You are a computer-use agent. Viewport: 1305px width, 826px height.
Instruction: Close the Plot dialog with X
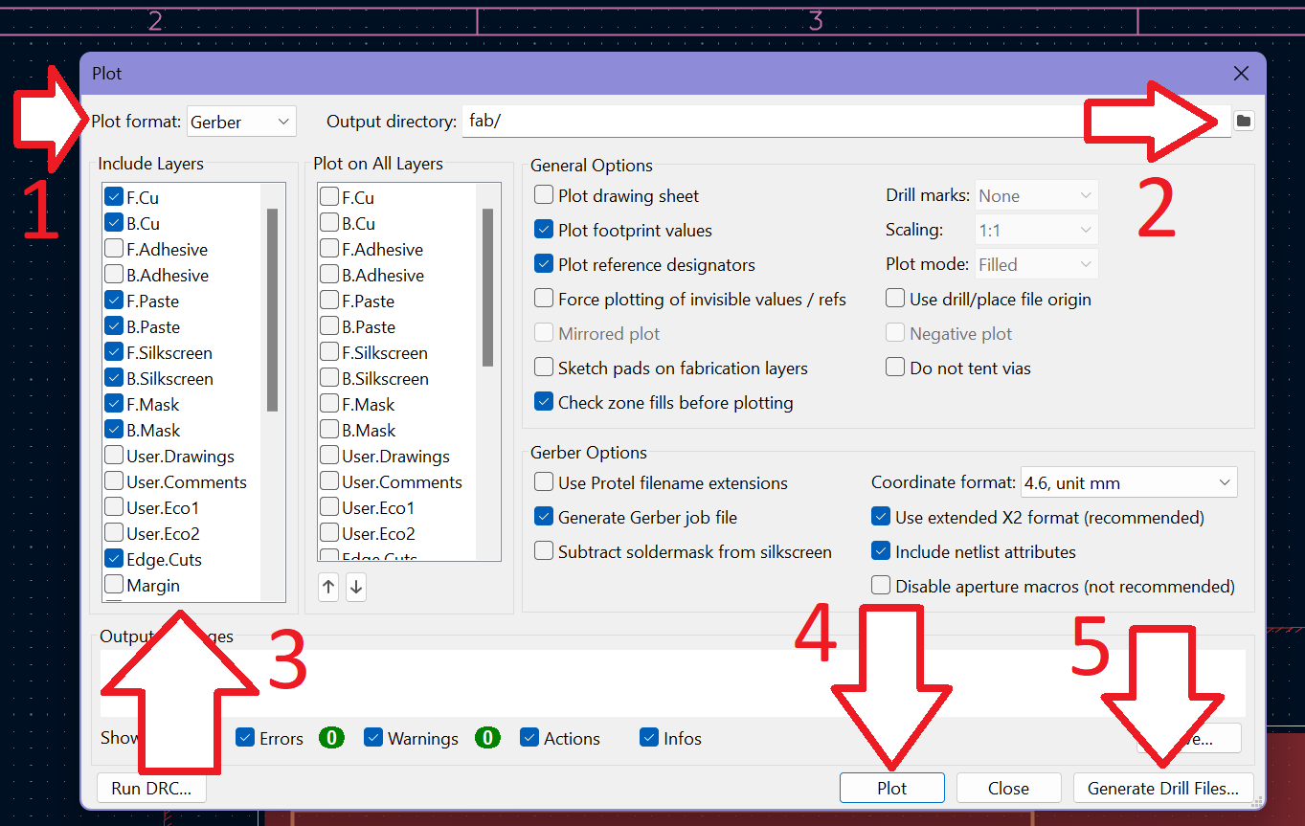coord(1241,74)
